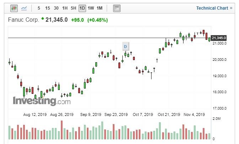Click the 21,345.0 last price value
The image size is (239, 144).
[57, 20]
